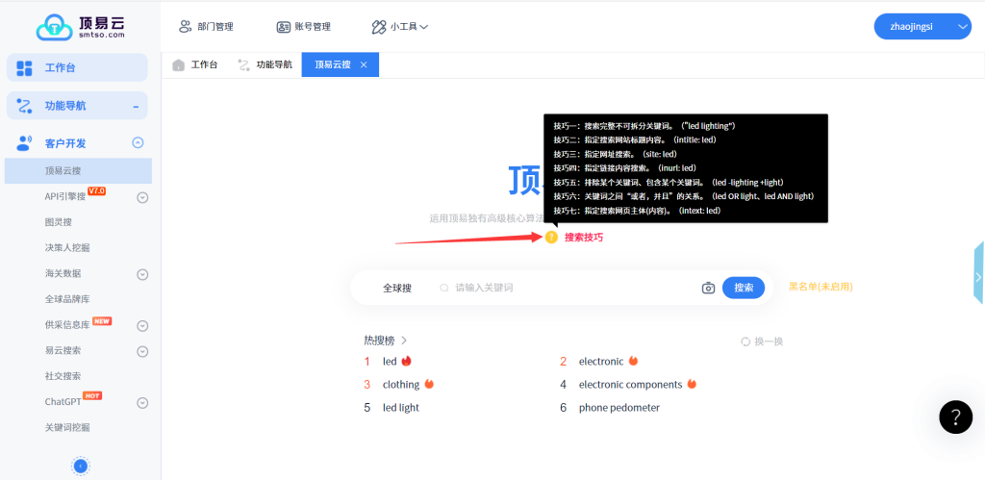Expand the 海关数据 submenu
The image size is (985, 480).
coord(142,274)
